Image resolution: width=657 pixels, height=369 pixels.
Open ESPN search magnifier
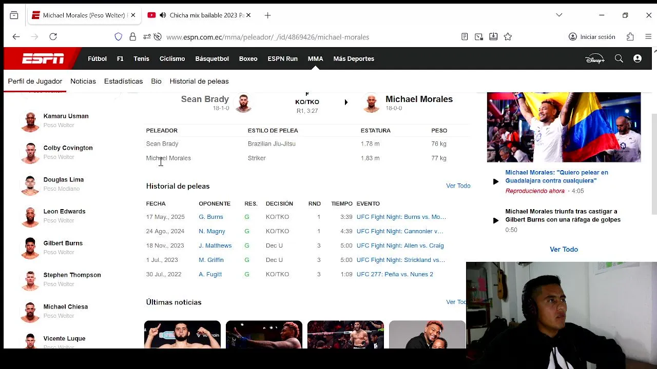point(619,59)
